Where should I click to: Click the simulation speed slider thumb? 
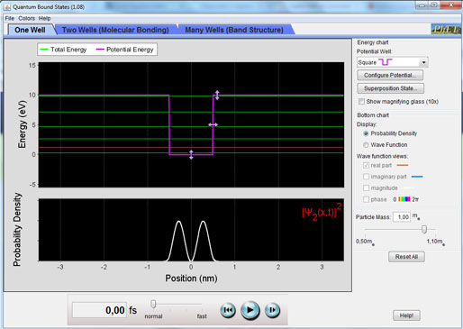pos(153,304)
